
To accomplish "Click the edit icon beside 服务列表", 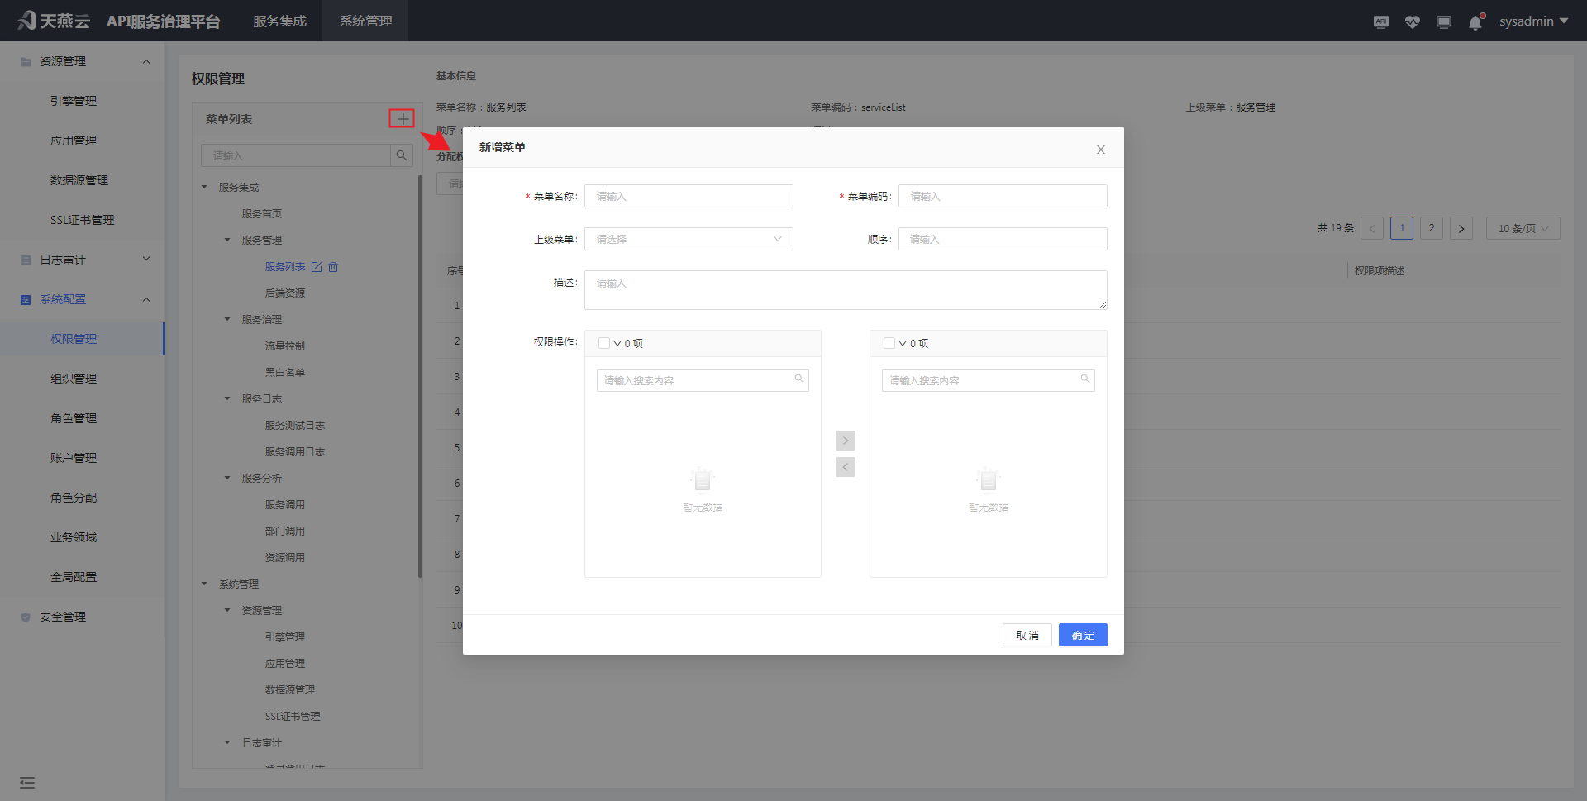I will [317, 267].
